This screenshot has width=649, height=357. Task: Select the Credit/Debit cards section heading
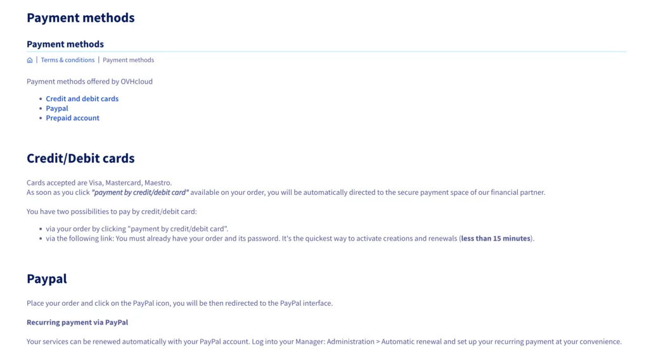(x=80, y=158)
